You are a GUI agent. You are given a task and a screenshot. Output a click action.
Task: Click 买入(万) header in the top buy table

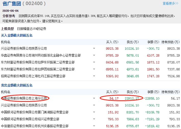click(x=113, y=42)
